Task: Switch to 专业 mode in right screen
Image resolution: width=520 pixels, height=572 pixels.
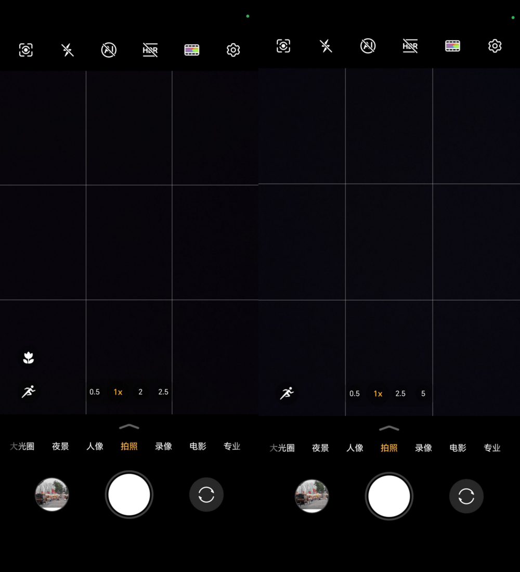Action: [492, 448]
